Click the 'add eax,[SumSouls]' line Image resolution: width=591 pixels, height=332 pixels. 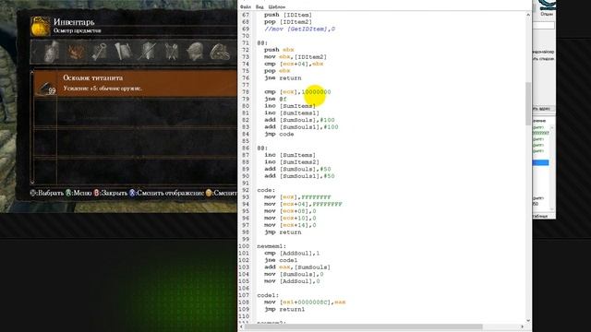297,267
